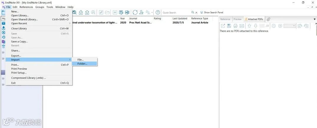Click the rotate clockwise PDF icon

pos(306,26)
